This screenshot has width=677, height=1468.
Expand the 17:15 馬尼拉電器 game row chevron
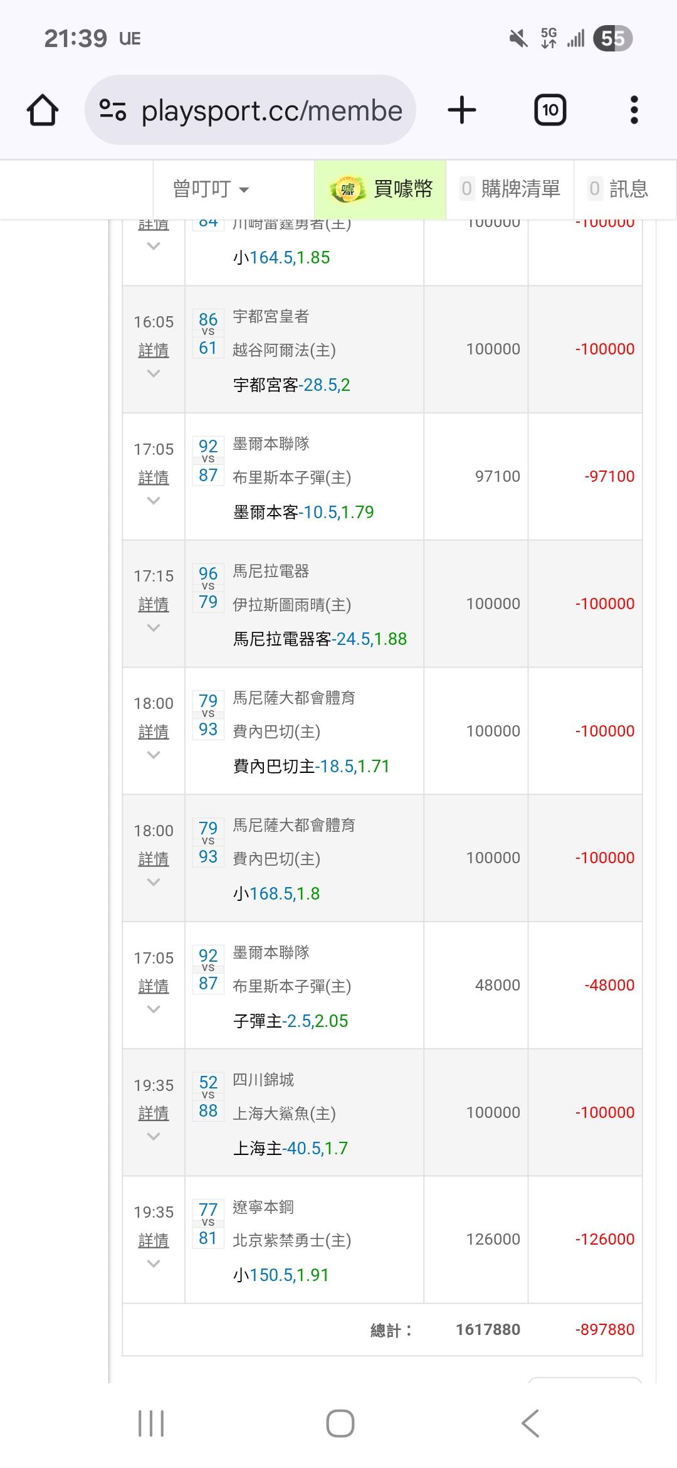(x=154, y=628)
